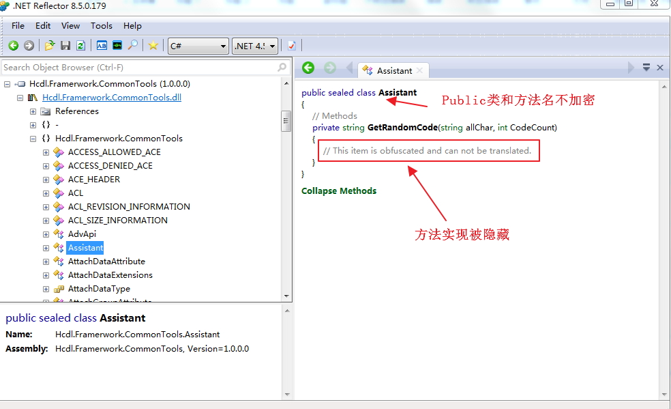Click the monitor analyzer toolbar icon

117,45
